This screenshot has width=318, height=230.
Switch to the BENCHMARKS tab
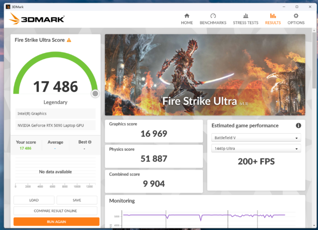(213, 19)
